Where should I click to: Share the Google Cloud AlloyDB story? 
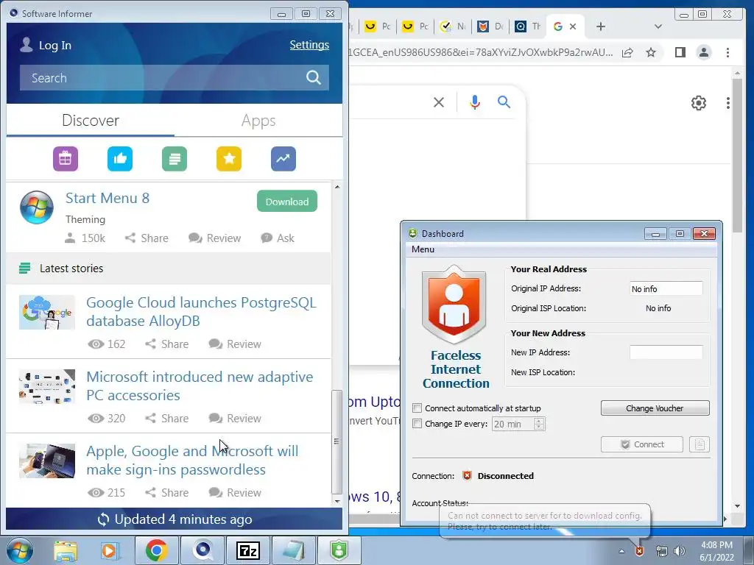pyautogui.click(x=167, y=344)
